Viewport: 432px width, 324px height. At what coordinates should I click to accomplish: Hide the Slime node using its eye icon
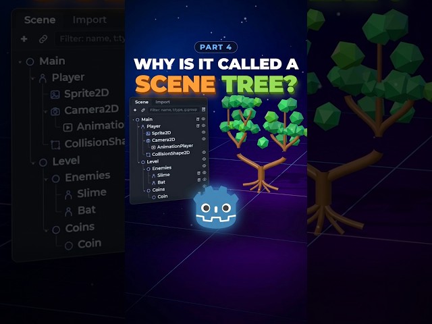205,173
